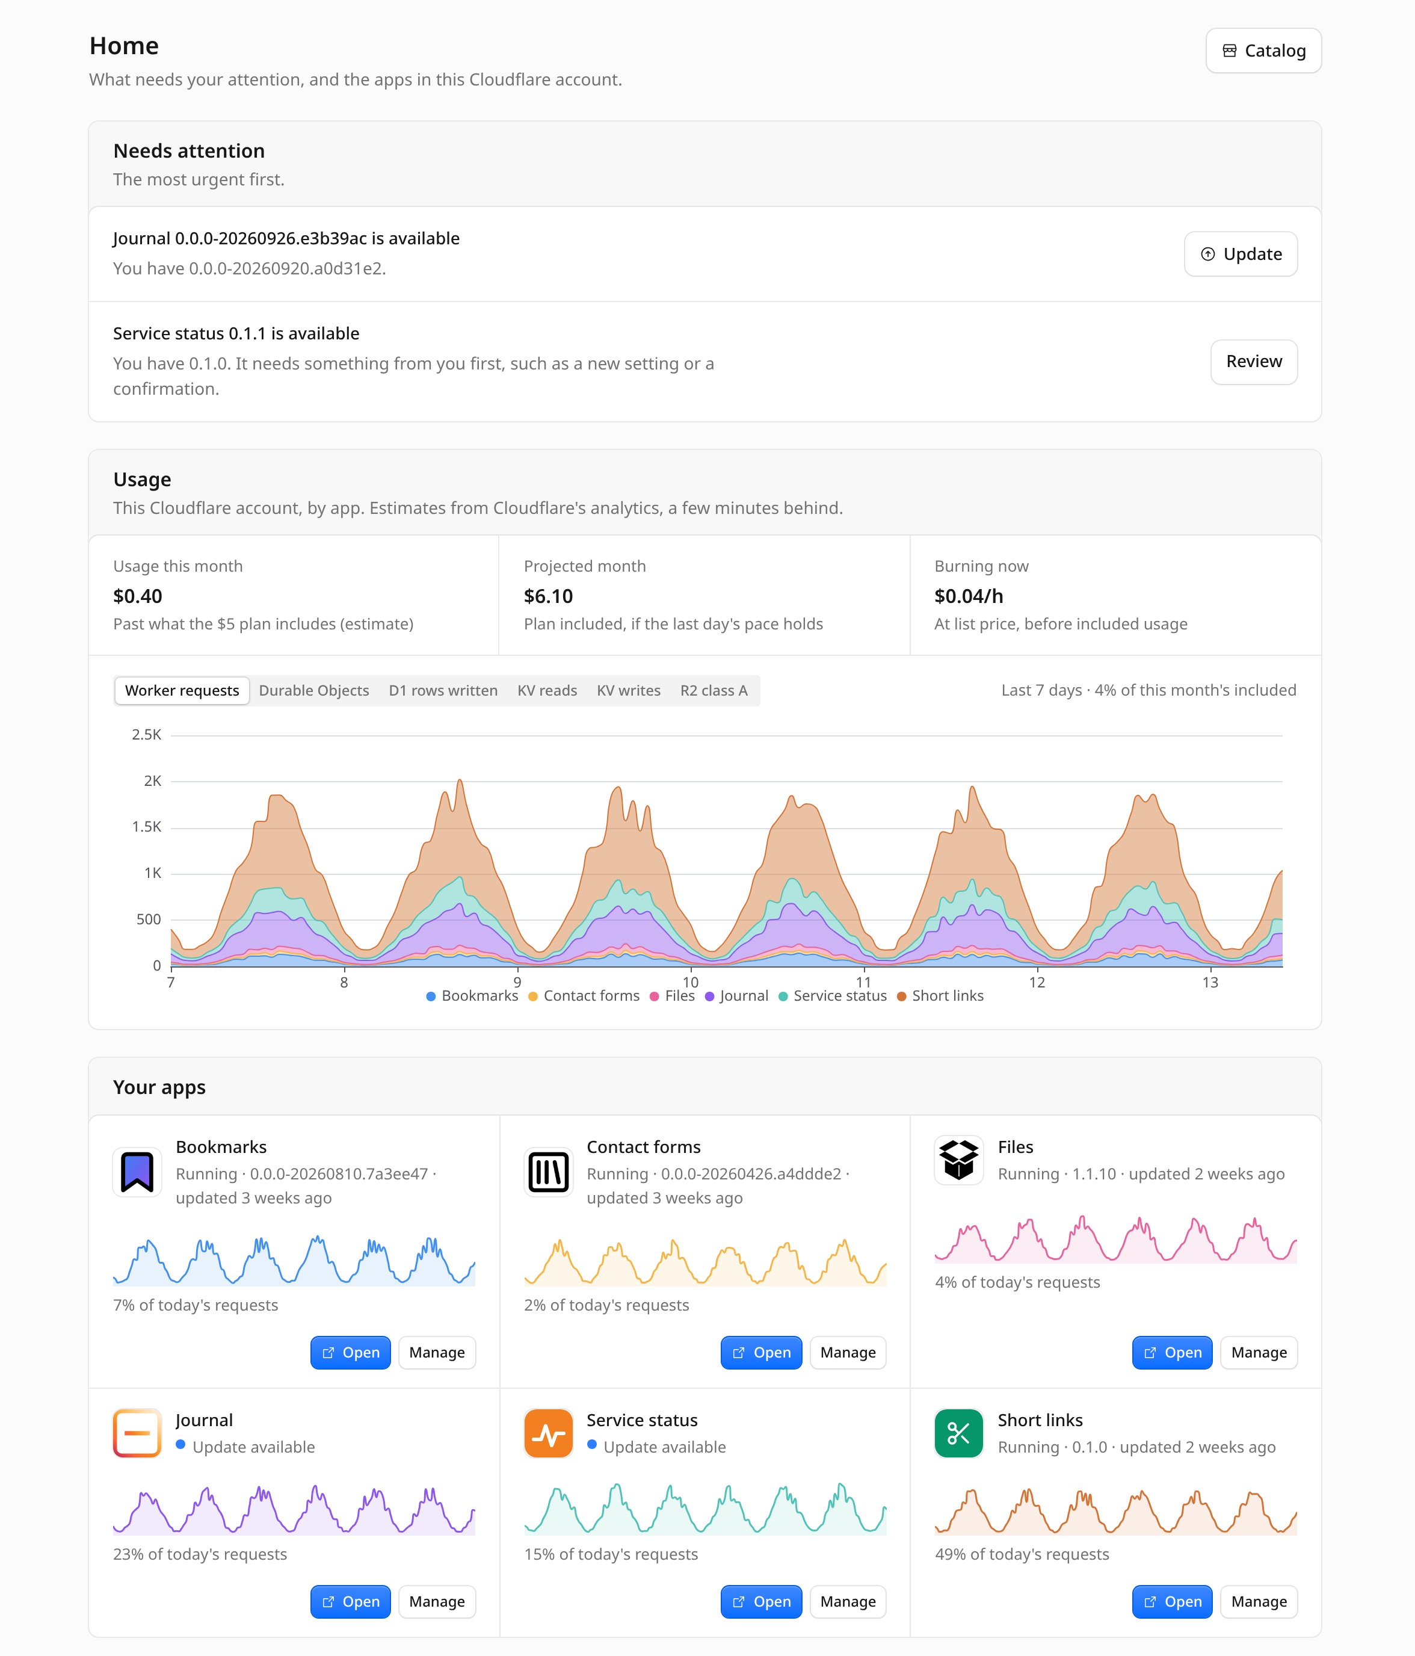Click the Burning now $0.04/h value
Viewport: 1415px width, 1656px height.
tap(969, 596)
